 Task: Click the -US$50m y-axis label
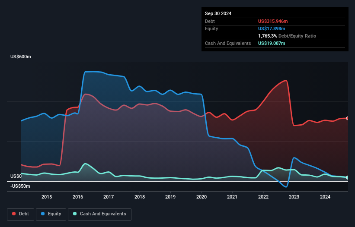point(20,186)
